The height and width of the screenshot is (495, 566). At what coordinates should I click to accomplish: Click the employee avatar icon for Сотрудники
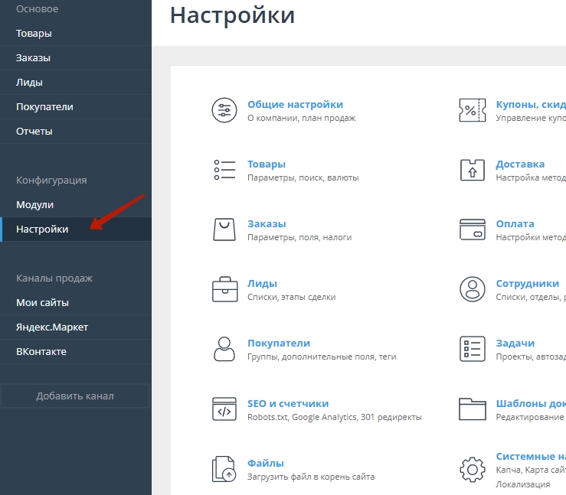(x=473, y=289)
